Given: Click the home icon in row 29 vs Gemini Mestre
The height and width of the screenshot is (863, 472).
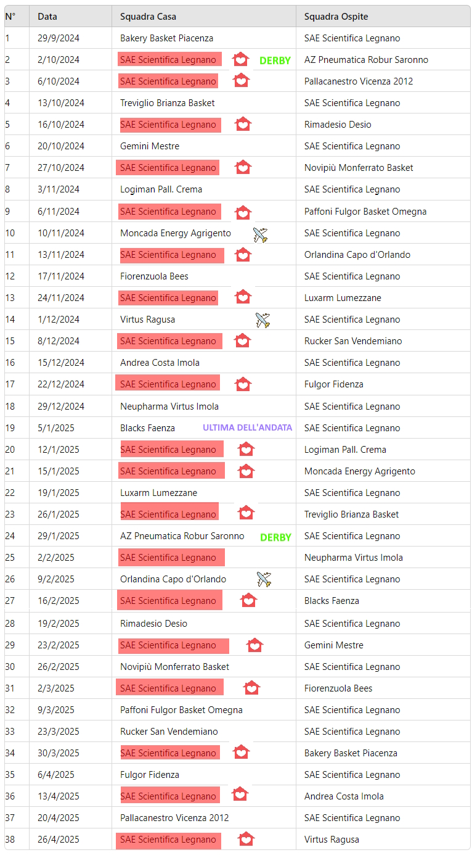Looking at the screenshot, I should 254,645.
